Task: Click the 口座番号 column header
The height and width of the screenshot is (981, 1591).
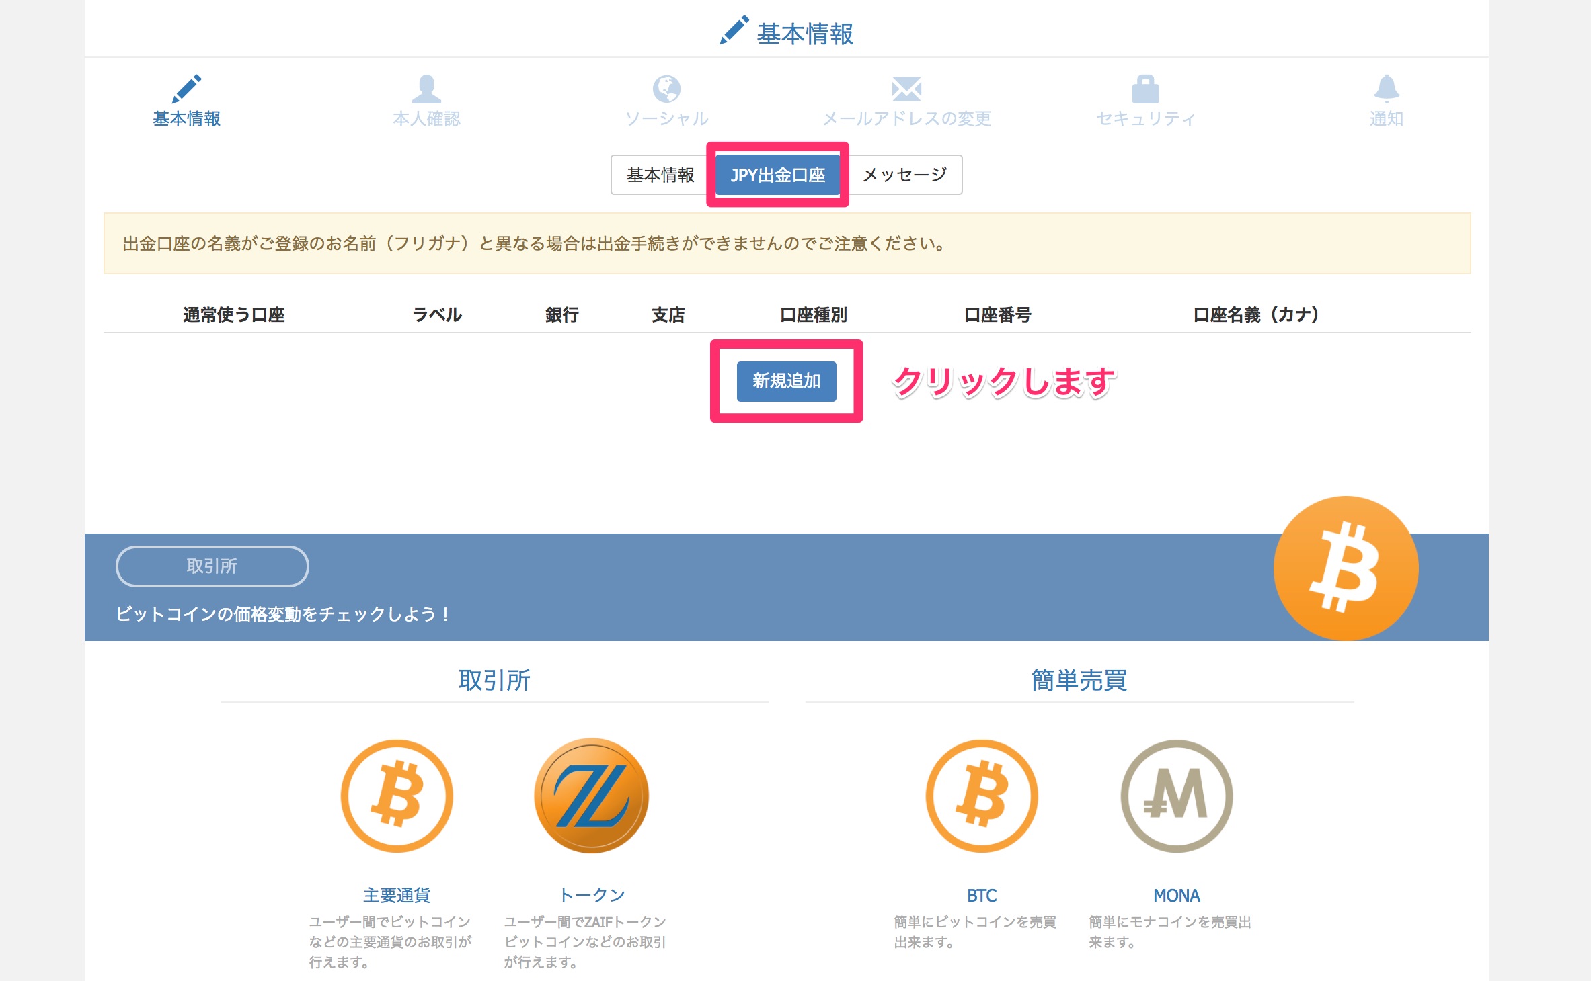Action: click(x=997, y=314)
